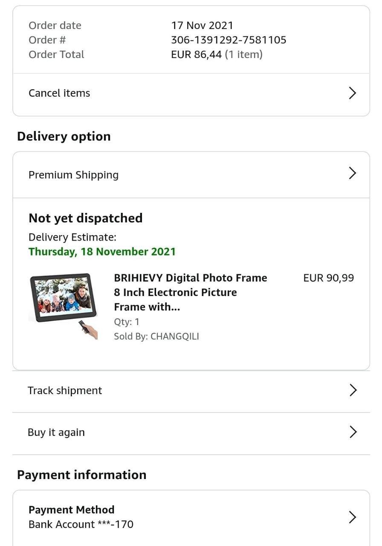Screen dimensions: 382x546
Task: Click the order number 306-1391292-7581105
Action: [x=229, y=40]
